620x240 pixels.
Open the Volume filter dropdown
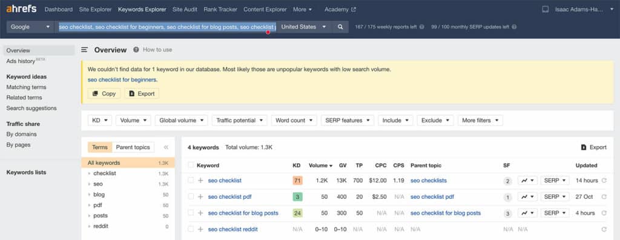133,121
